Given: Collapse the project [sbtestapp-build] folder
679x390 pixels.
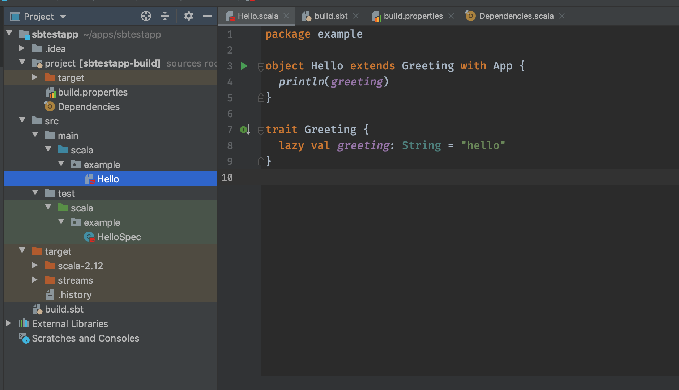Looking at the screenshot, I should [x=22, y=63].
